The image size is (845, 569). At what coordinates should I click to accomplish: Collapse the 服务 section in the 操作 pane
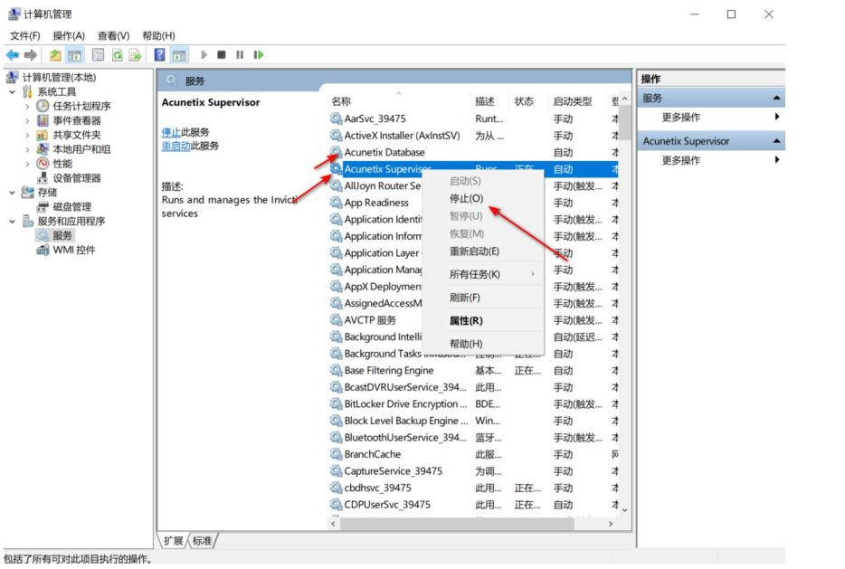pos(776,98)
